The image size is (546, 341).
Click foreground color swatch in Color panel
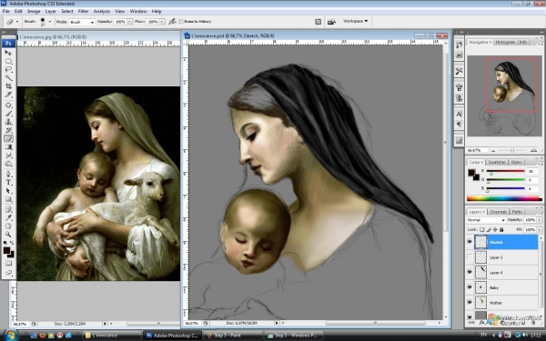pos(471,173)
